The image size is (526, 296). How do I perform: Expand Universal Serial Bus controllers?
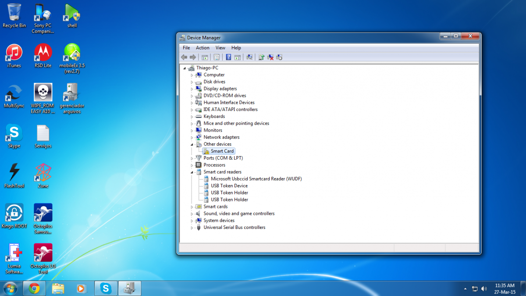(x=192, y=228)
